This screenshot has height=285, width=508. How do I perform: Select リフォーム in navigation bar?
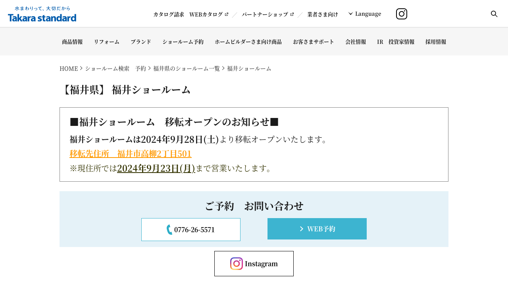click(x=106, y=42)
